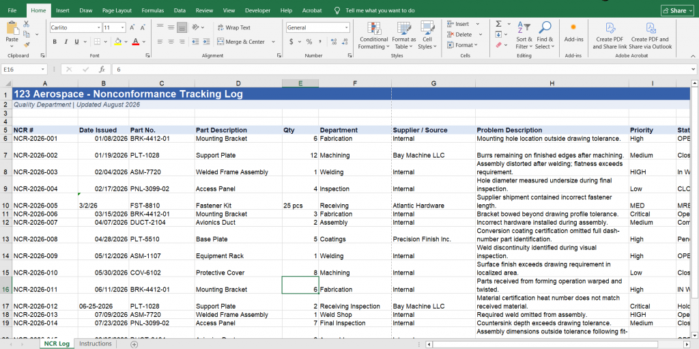699x349 pixels.
Task: Open the General number format dropdown
Action: tap(346, 28)
